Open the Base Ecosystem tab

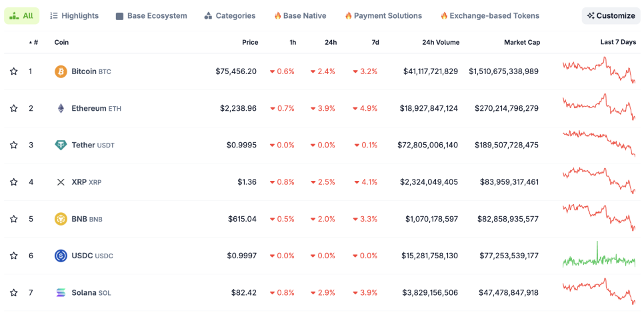click(x=151, y=15)
